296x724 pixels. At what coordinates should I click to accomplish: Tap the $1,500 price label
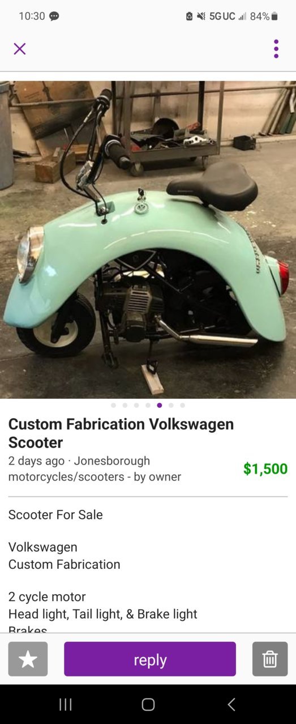tap(265, 469)
